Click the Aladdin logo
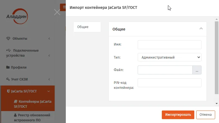219x123 pixels. click(17, 16)
